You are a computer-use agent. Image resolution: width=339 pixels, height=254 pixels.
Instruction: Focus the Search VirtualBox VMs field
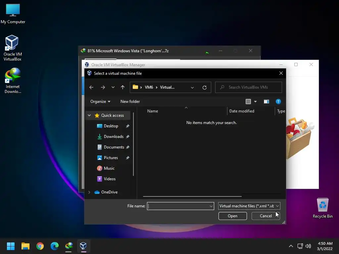click(249, 87)
